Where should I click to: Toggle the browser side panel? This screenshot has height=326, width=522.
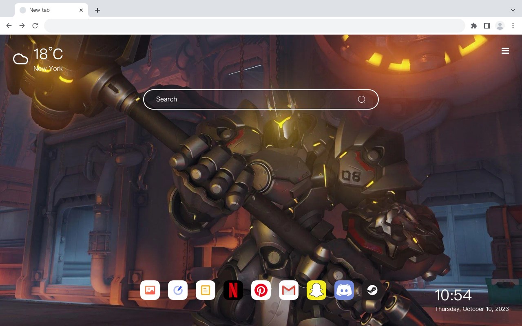tap(487, 26)
